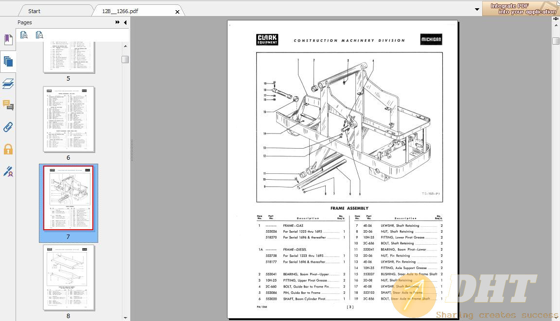This screenshot has height=321, width=560.
Task: Click "LKWSHR, Shaft Retaining" item 7 description
Action: (400, 226)
